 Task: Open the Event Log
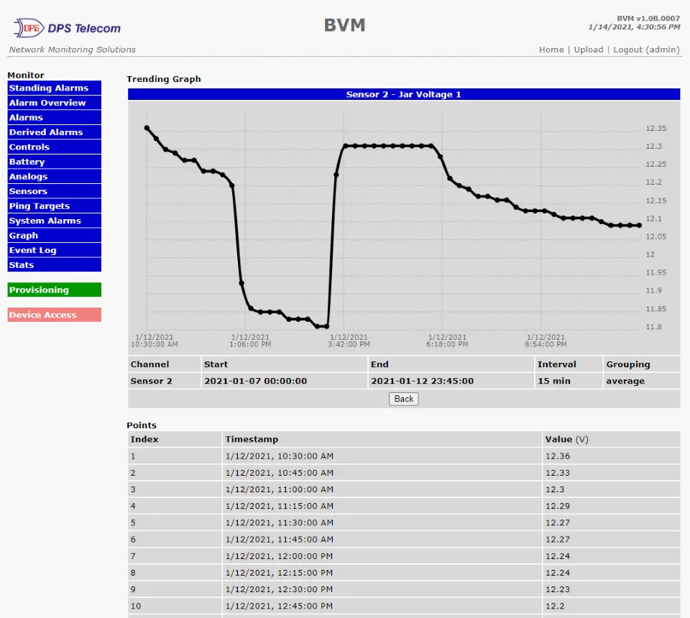[x=54, y=249]
